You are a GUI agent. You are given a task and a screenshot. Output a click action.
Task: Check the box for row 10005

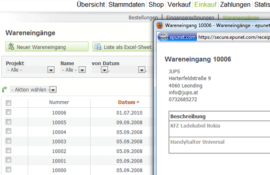tap(8, 122)
